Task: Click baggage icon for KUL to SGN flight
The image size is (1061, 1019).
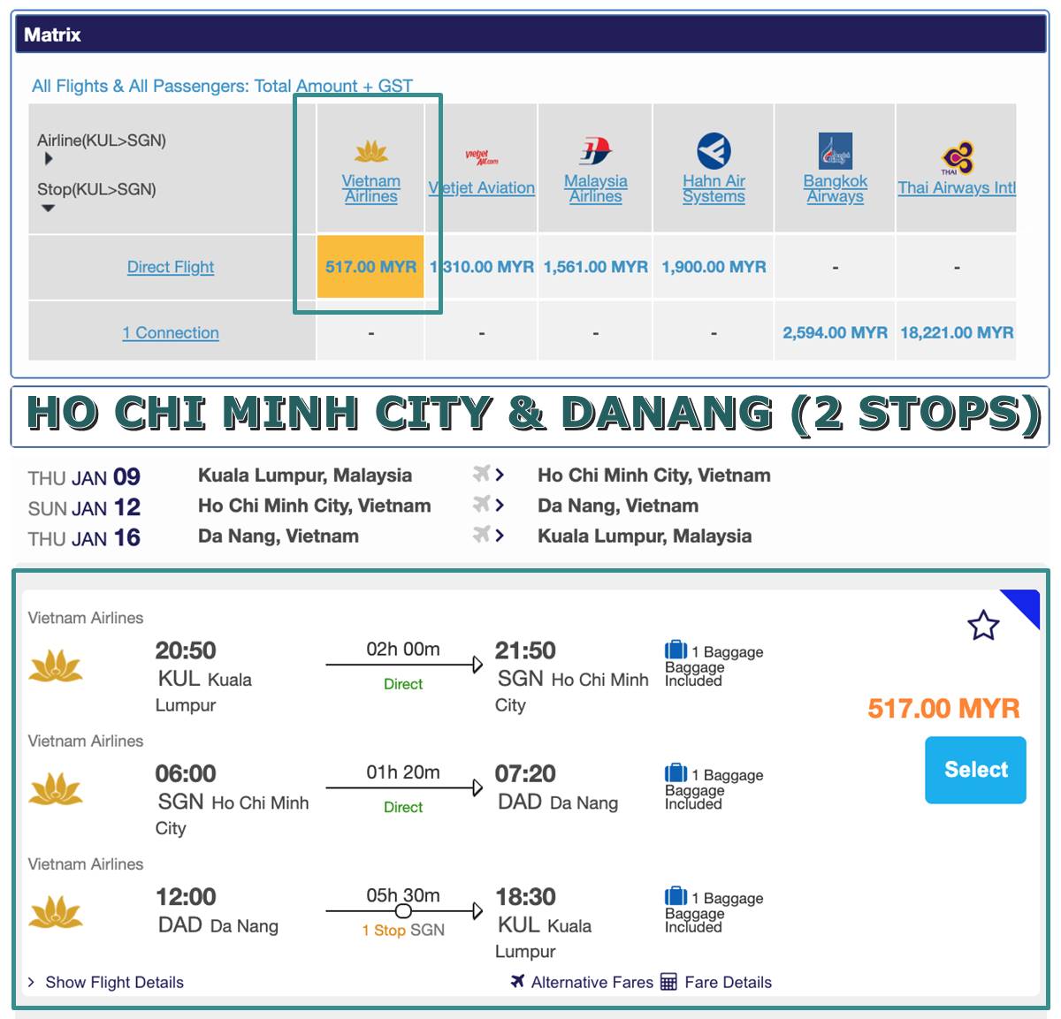Action: pyautogui.click(x=676, y=650)
